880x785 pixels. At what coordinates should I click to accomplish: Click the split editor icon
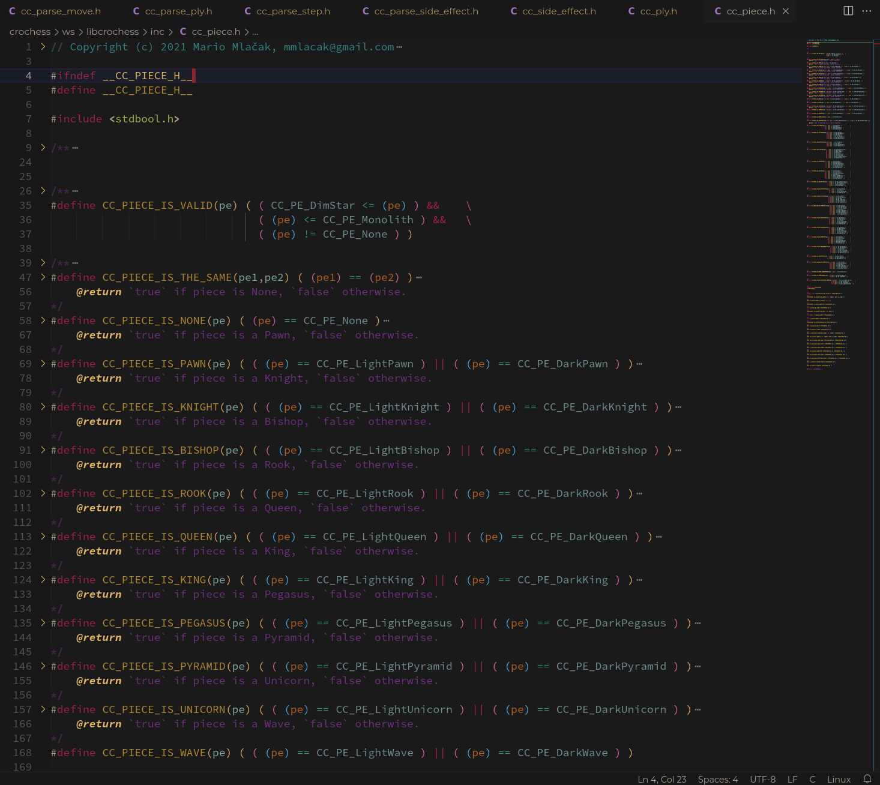coord(848,11)
